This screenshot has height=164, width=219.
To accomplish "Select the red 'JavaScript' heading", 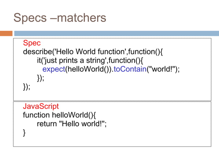I will point(41,106).
